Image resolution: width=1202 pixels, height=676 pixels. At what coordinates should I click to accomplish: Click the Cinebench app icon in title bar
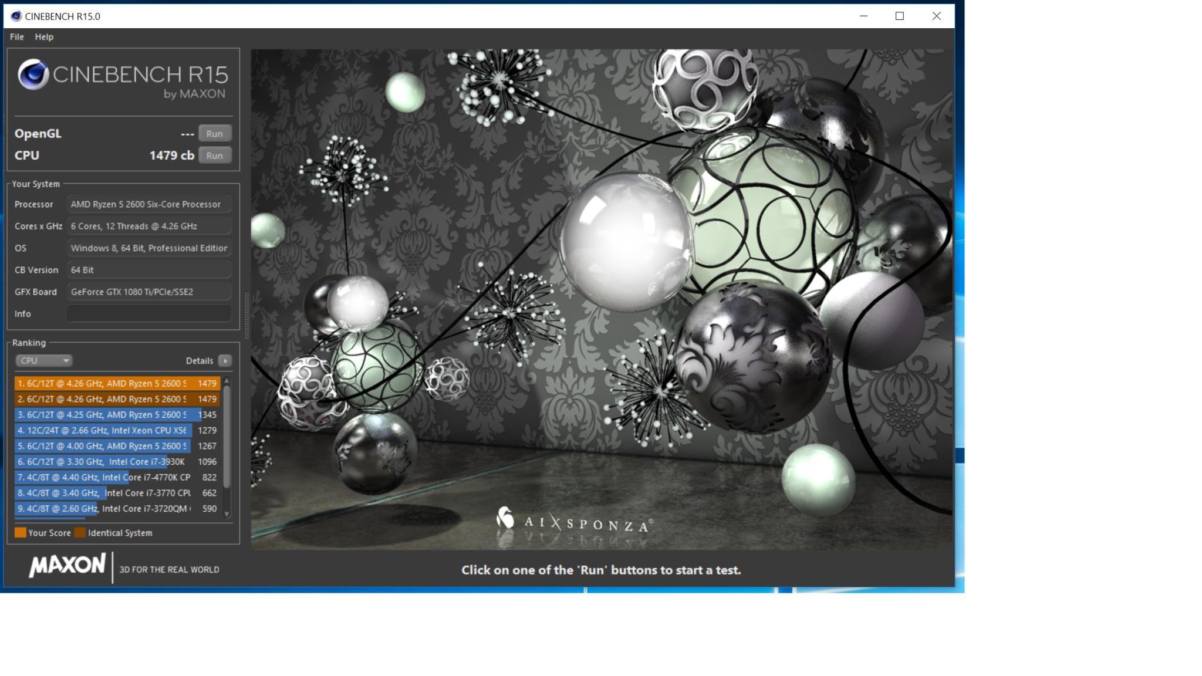click(16, 16)
